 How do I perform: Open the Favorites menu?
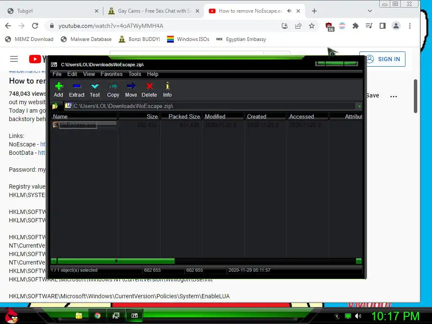(x=111, y=74)
